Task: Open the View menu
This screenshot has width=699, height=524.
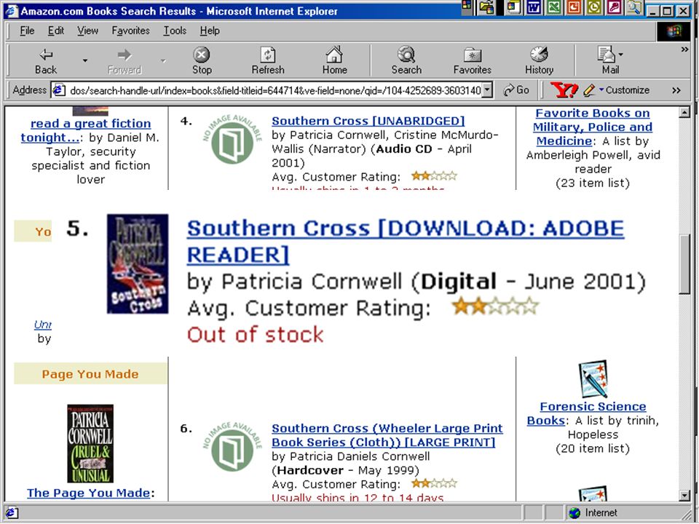Action: (x=87, y=31)
